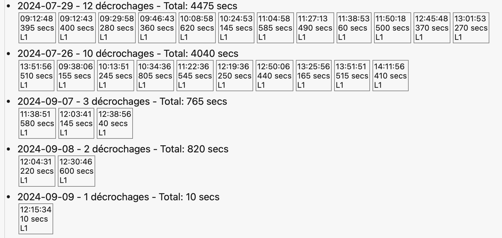Click the 11:38:51 entry of 580 secs
Image resolution: width=502 pixels, height=238 pixels.
(37, 123)
